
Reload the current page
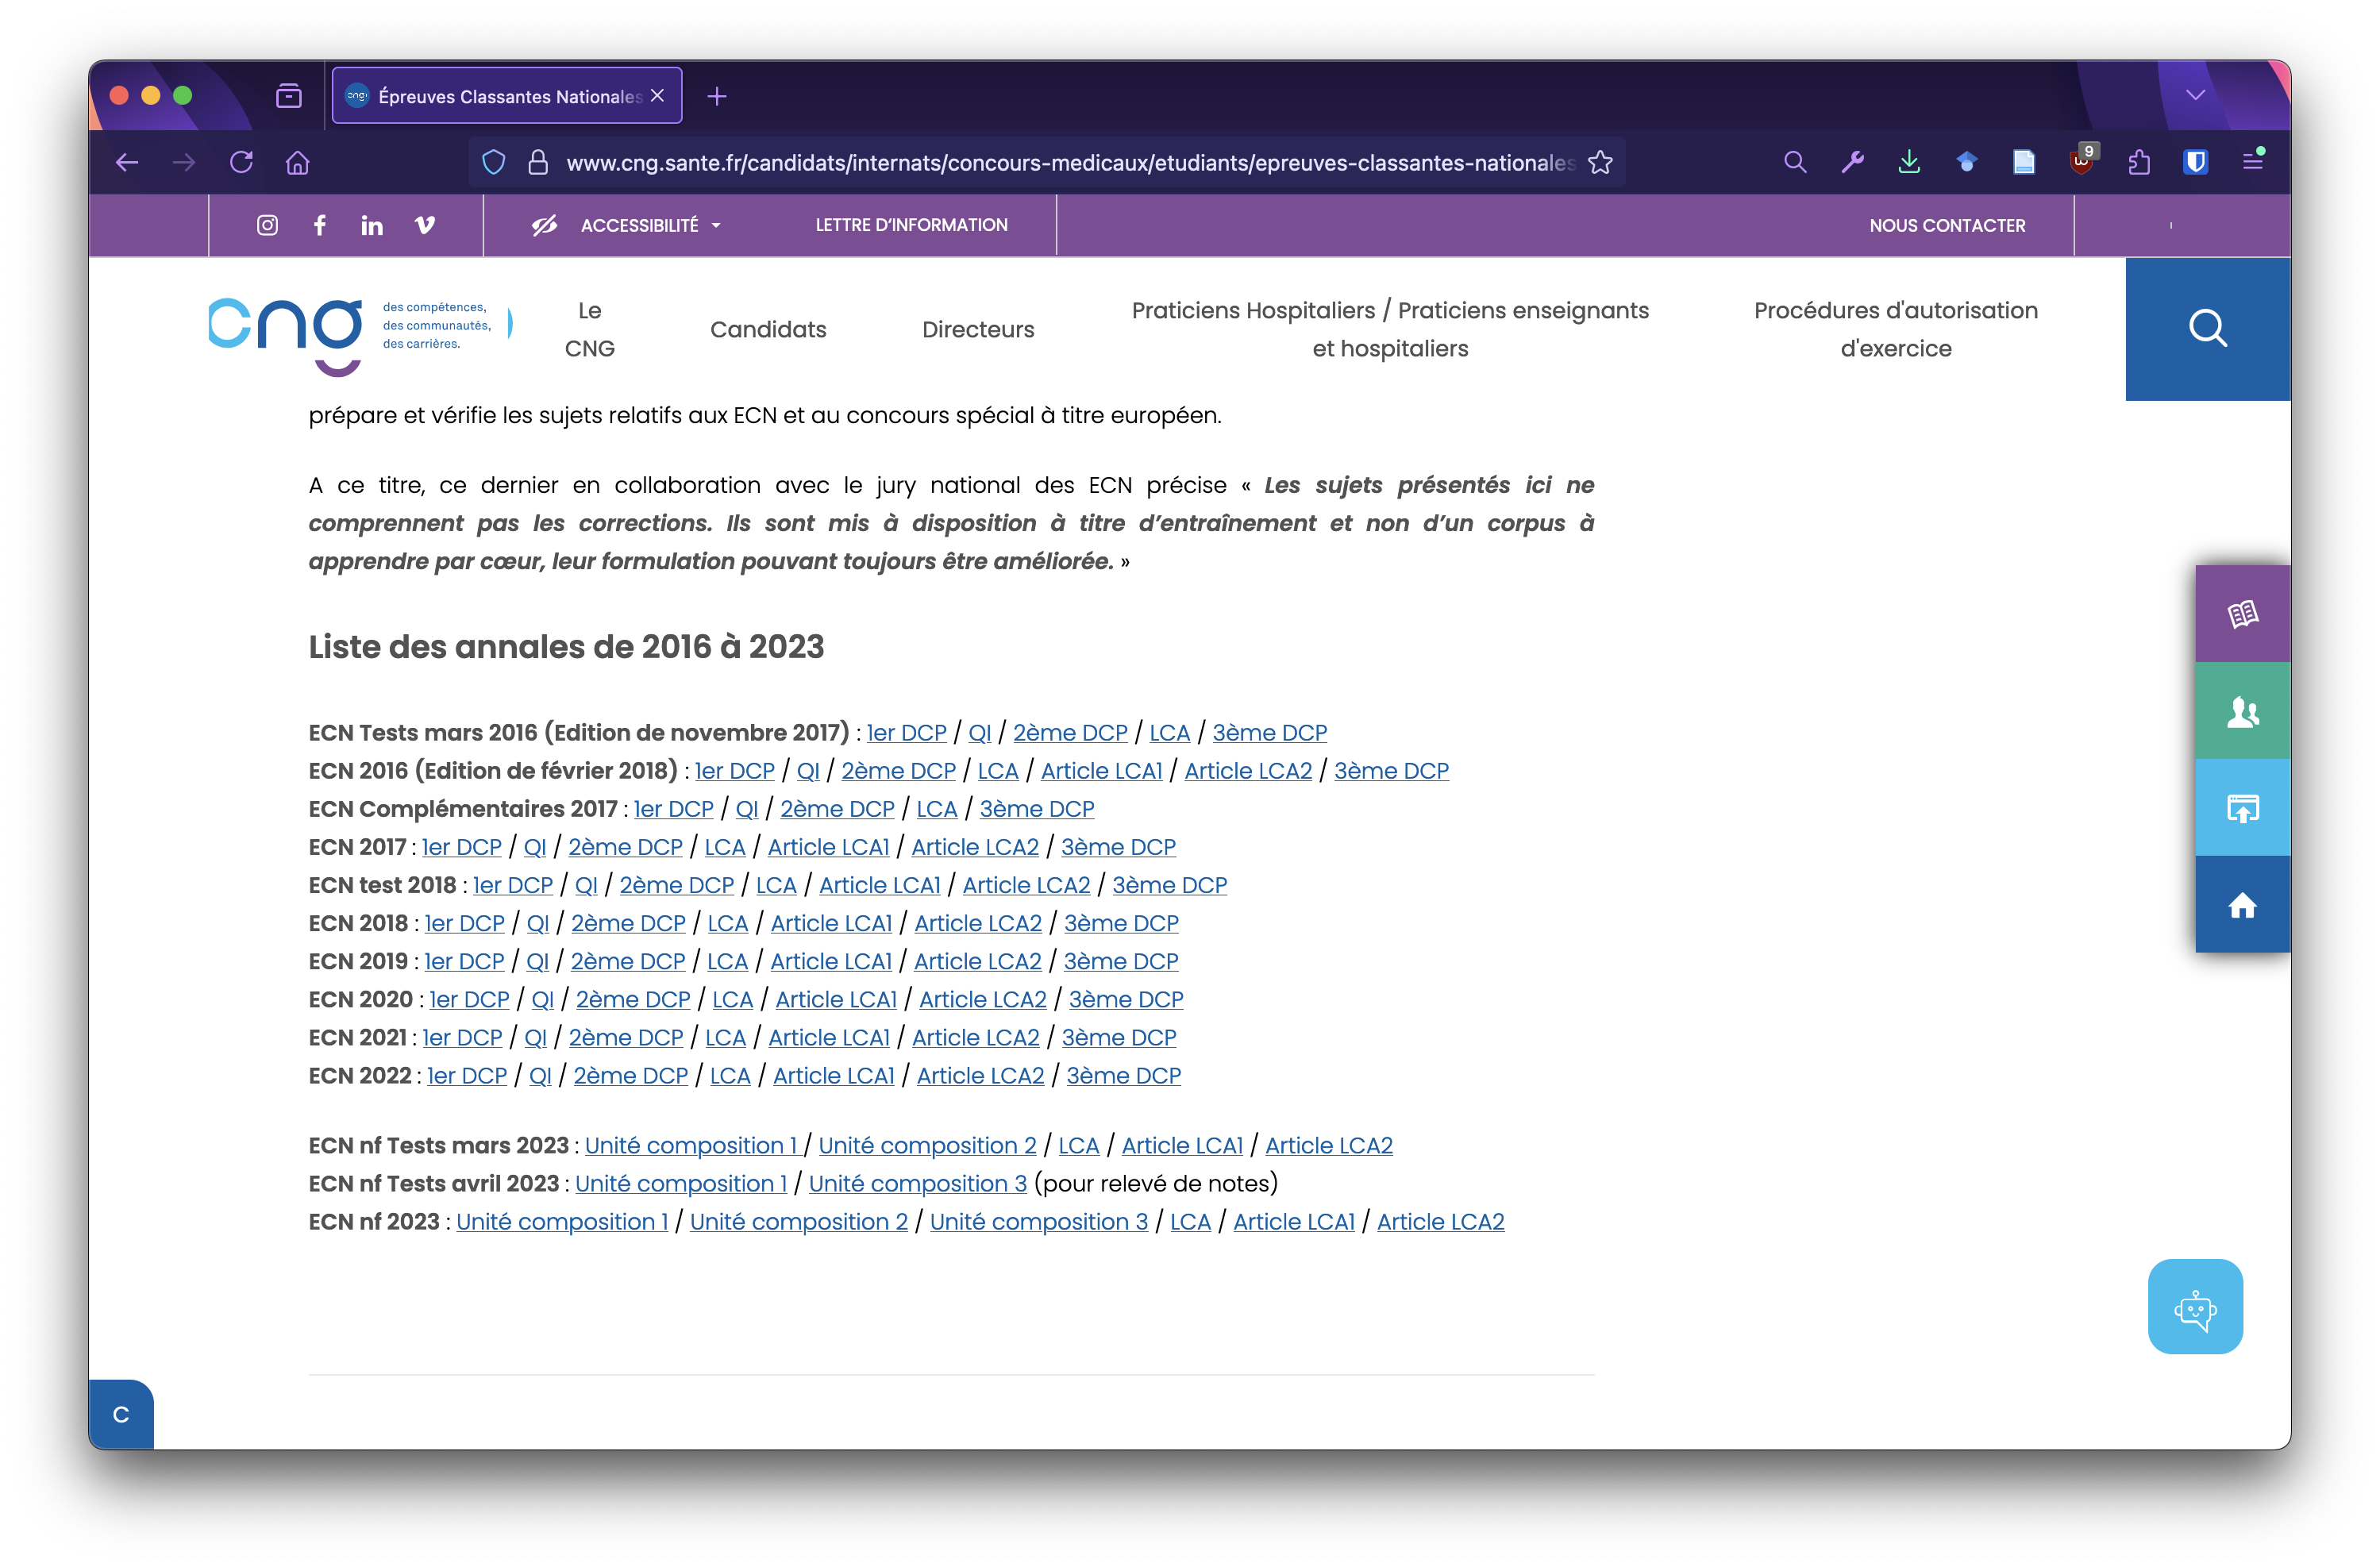[241, 162]
